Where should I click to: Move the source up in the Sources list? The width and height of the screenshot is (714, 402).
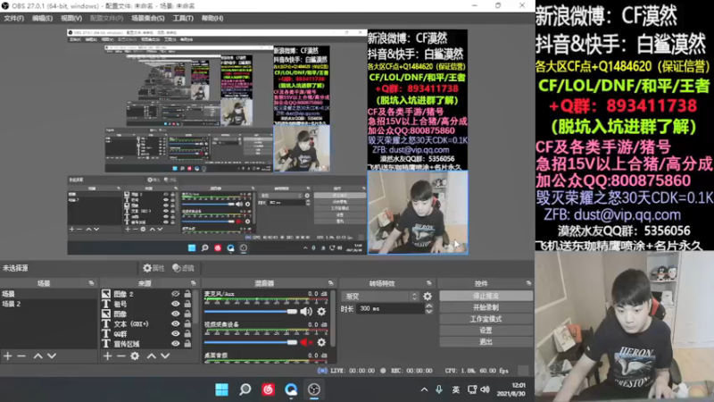point(151,356)
